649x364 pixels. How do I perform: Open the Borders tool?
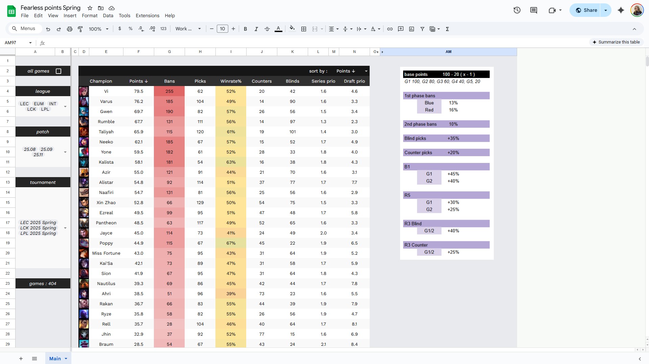coord(304,29)
